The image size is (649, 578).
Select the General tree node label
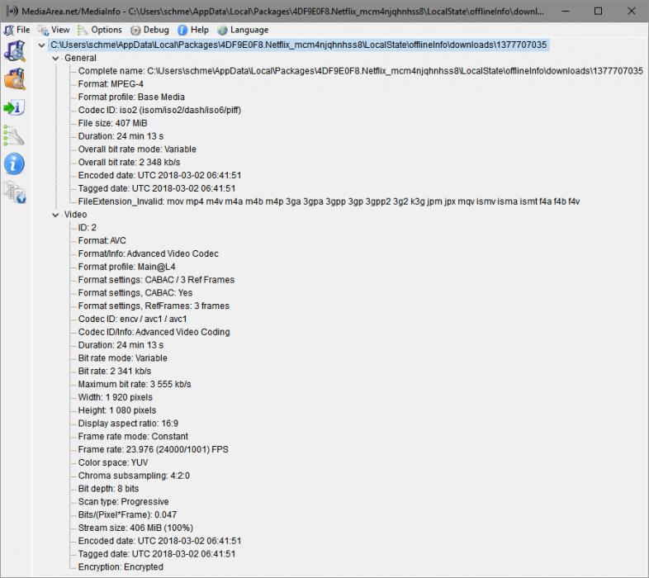(80, 58)
